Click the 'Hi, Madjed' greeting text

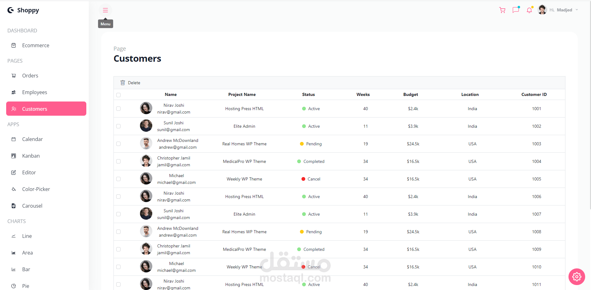tap(561, 10)
